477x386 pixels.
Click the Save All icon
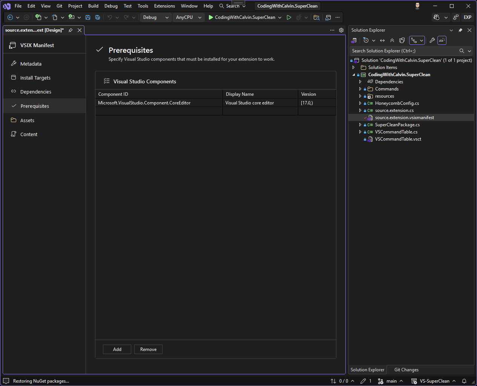98,17
